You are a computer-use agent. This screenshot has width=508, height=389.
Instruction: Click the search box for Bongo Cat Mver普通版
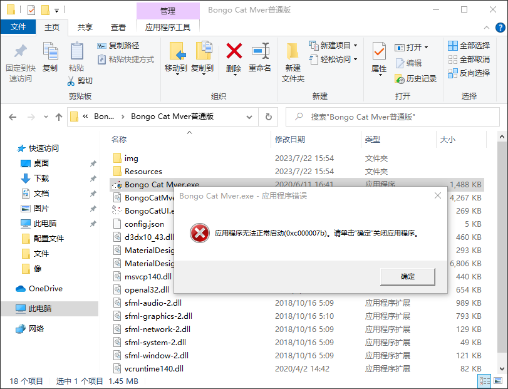(x=393, y=117)
